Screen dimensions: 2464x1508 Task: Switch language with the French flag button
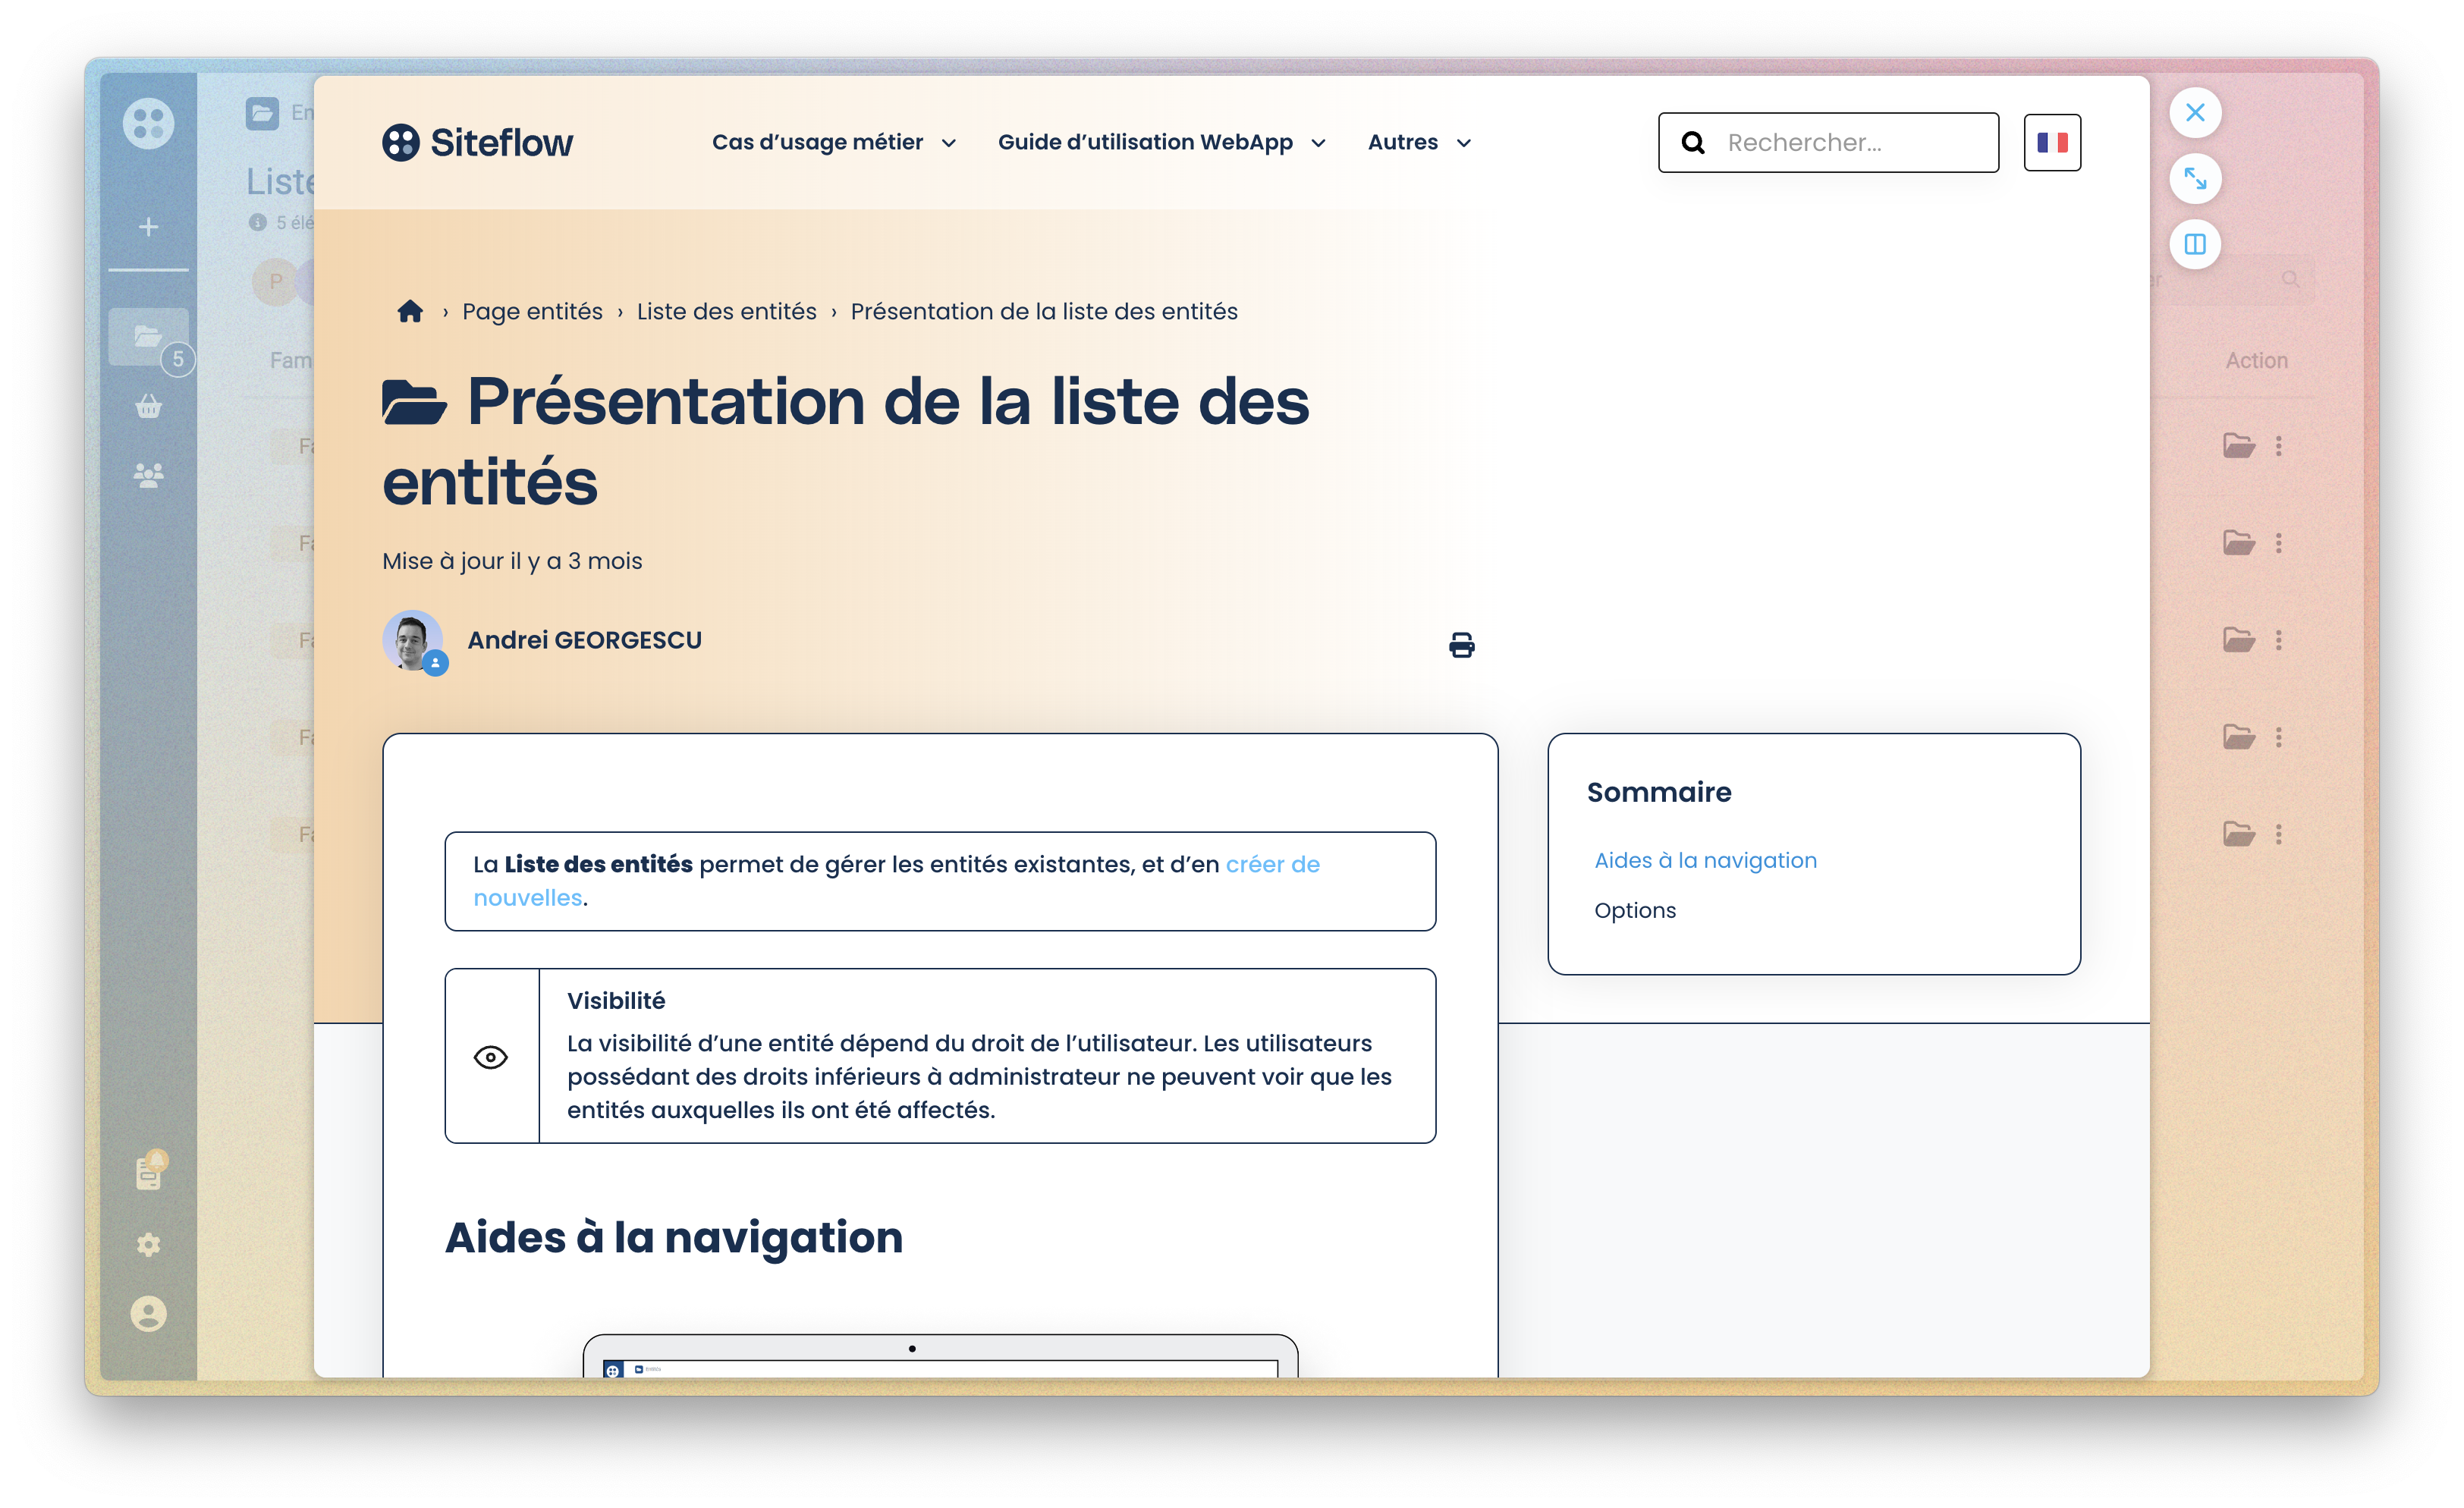point(2051,143)
